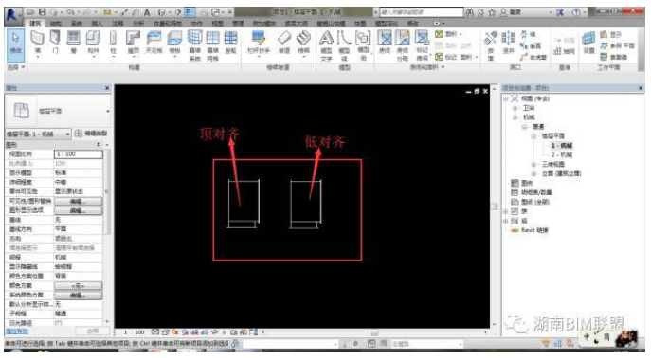
Task: Expand the 3D Views node in Project Browser
Action: (534, 164)
